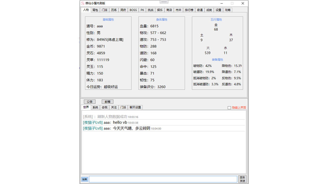The width and height of the screenshot is (327, 184).
Task: Open the 排行榜 ranking tab
Action: [x=189, y=10]
